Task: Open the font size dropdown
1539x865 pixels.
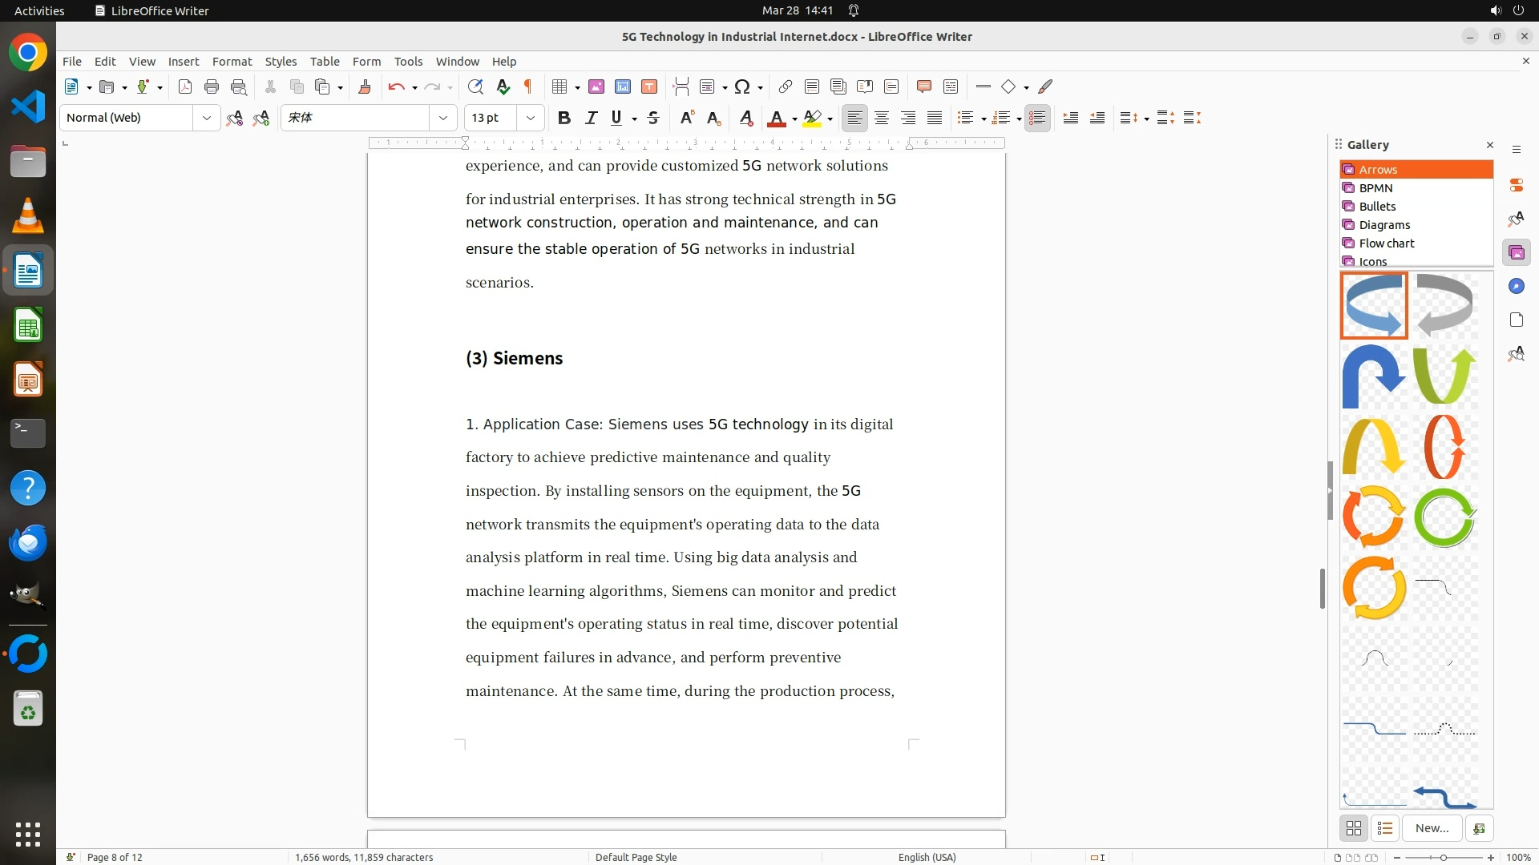Action: click(530, 118)
